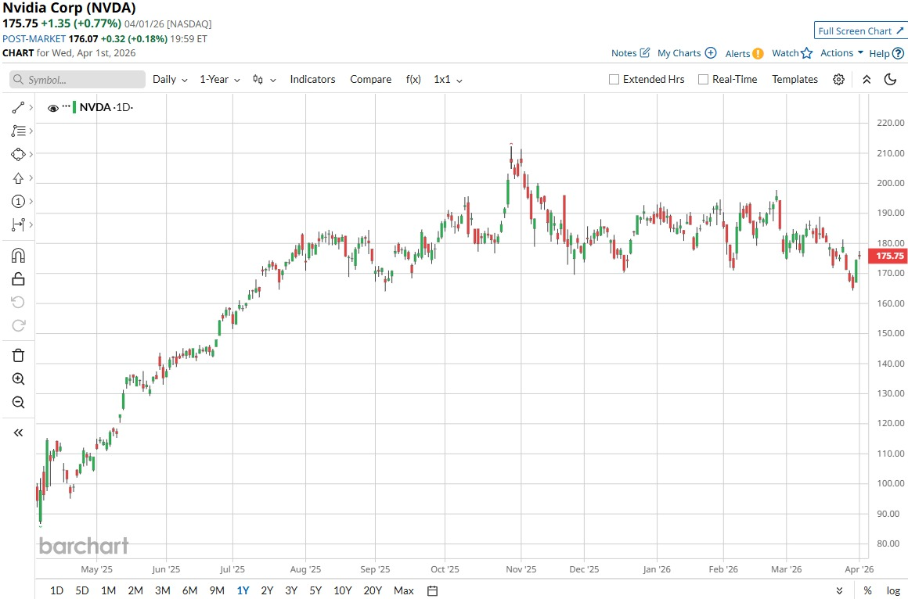
Task: Select the 10Y range
Action: (x=342, y=590)
